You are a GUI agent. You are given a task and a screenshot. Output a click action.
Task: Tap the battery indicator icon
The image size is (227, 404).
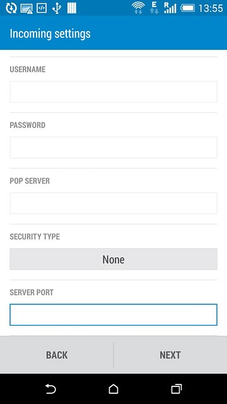(188, 8)
